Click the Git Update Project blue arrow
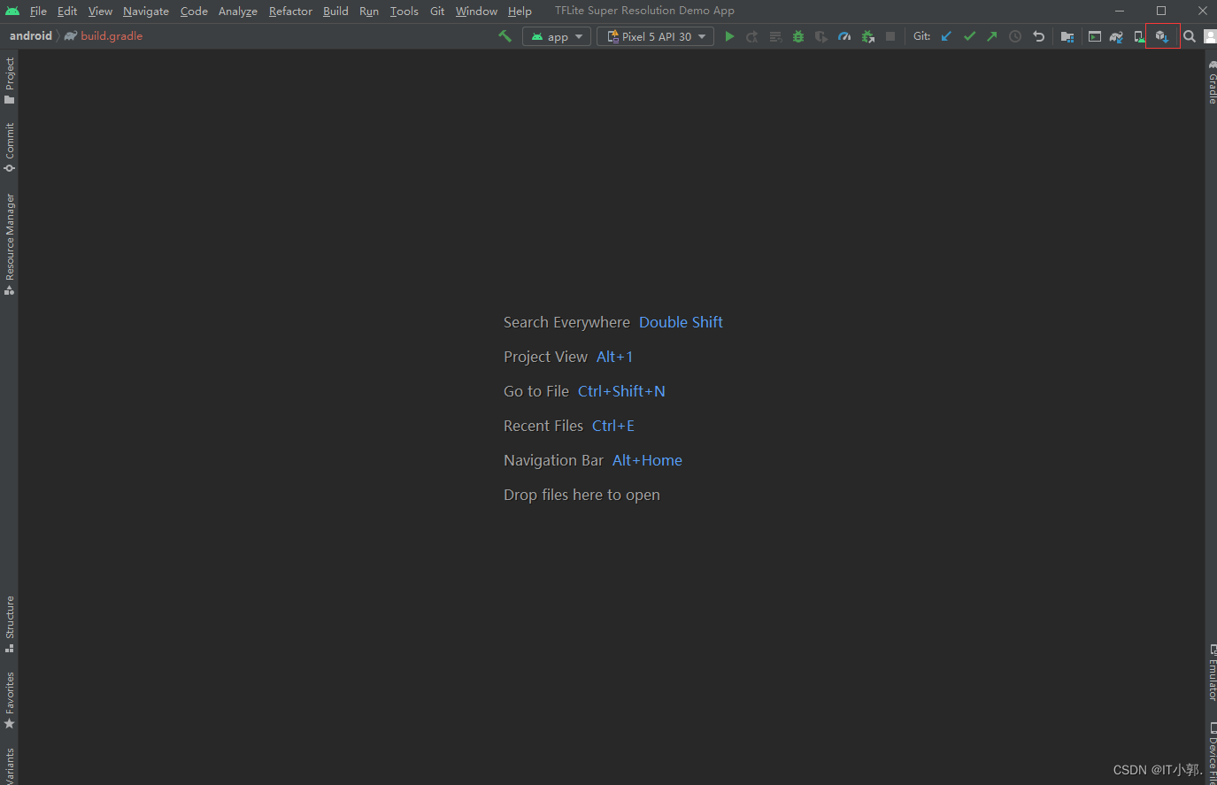Viewport: 1217px width, 785px height. click(946, 36)
